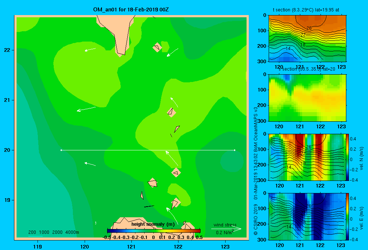The height and width of the screenshot is (250, 368).
Task: Click the island near 19.3N 121.45E
Action: point(153,183)
